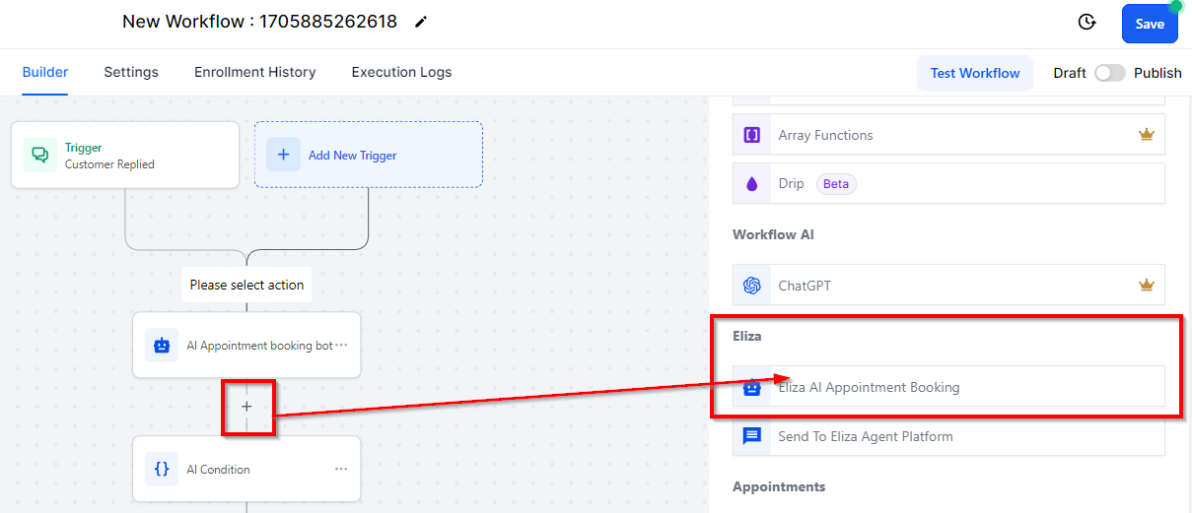Go to Execution Logs tab
The height and width of the screenshot is (513, 1192).
(x=401, y=72)
